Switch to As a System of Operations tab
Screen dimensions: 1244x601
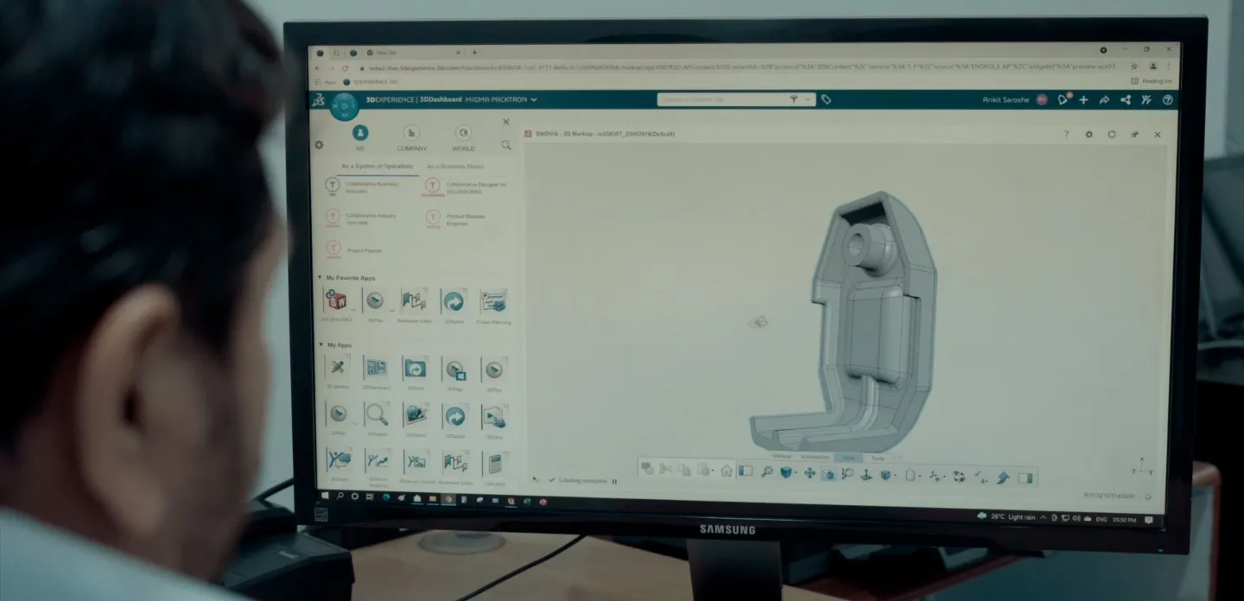click(x=378, y=166)
